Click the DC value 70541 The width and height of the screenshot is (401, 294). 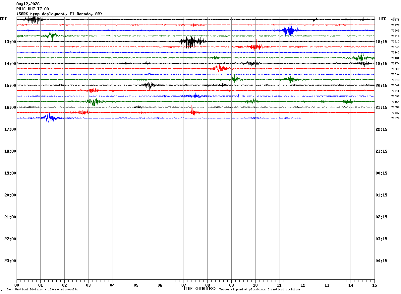(395, 91)
